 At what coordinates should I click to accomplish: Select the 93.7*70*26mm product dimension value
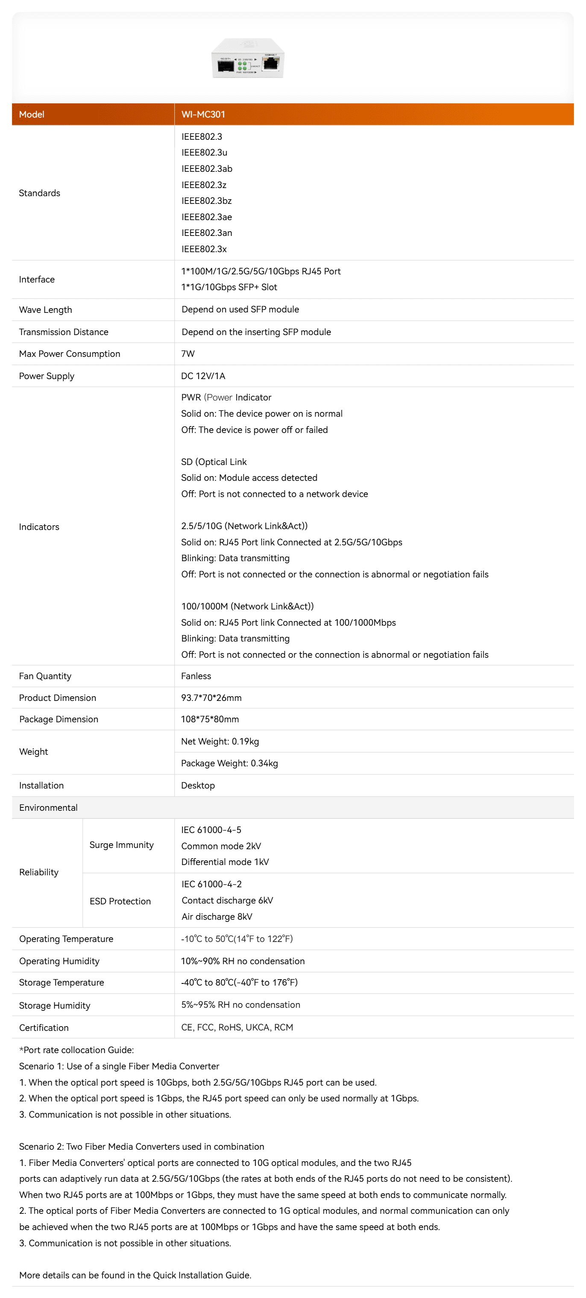click(x=211, y=698)
